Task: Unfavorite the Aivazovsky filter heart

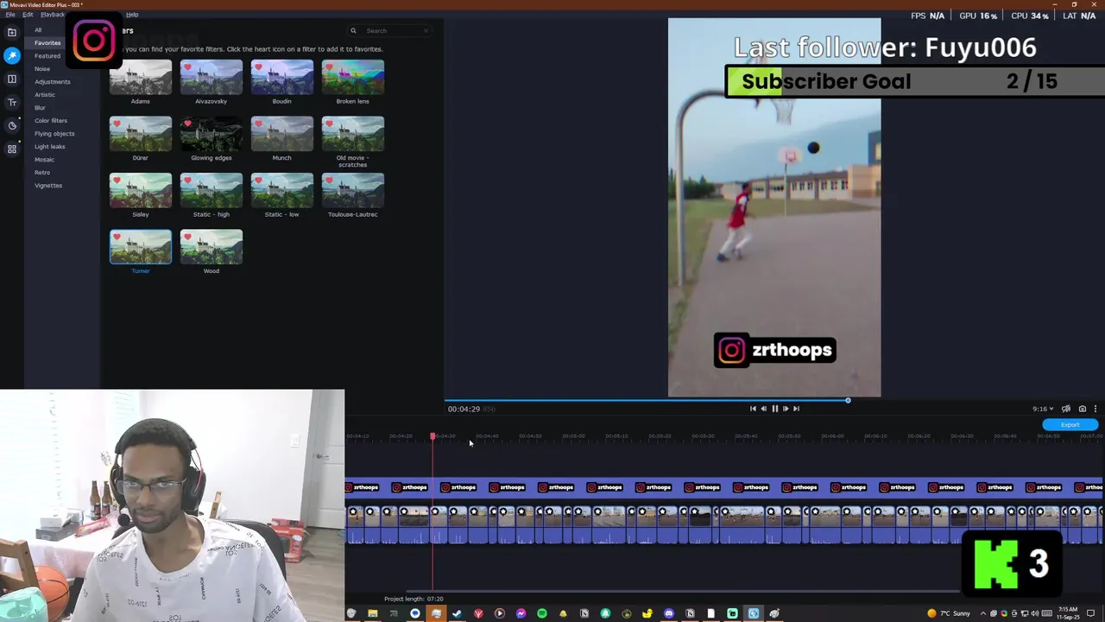Action: [187, 67]
